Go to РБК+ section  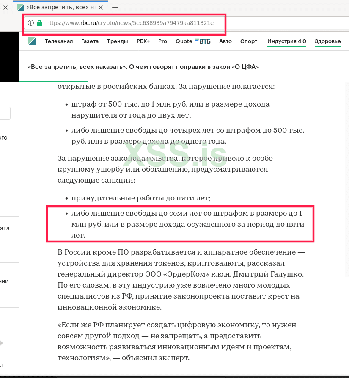[143, 41]
